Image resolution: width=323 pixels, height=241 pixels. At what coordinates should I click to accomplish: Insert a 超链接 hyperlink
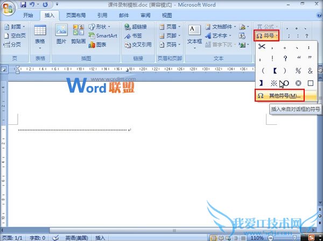136,27
